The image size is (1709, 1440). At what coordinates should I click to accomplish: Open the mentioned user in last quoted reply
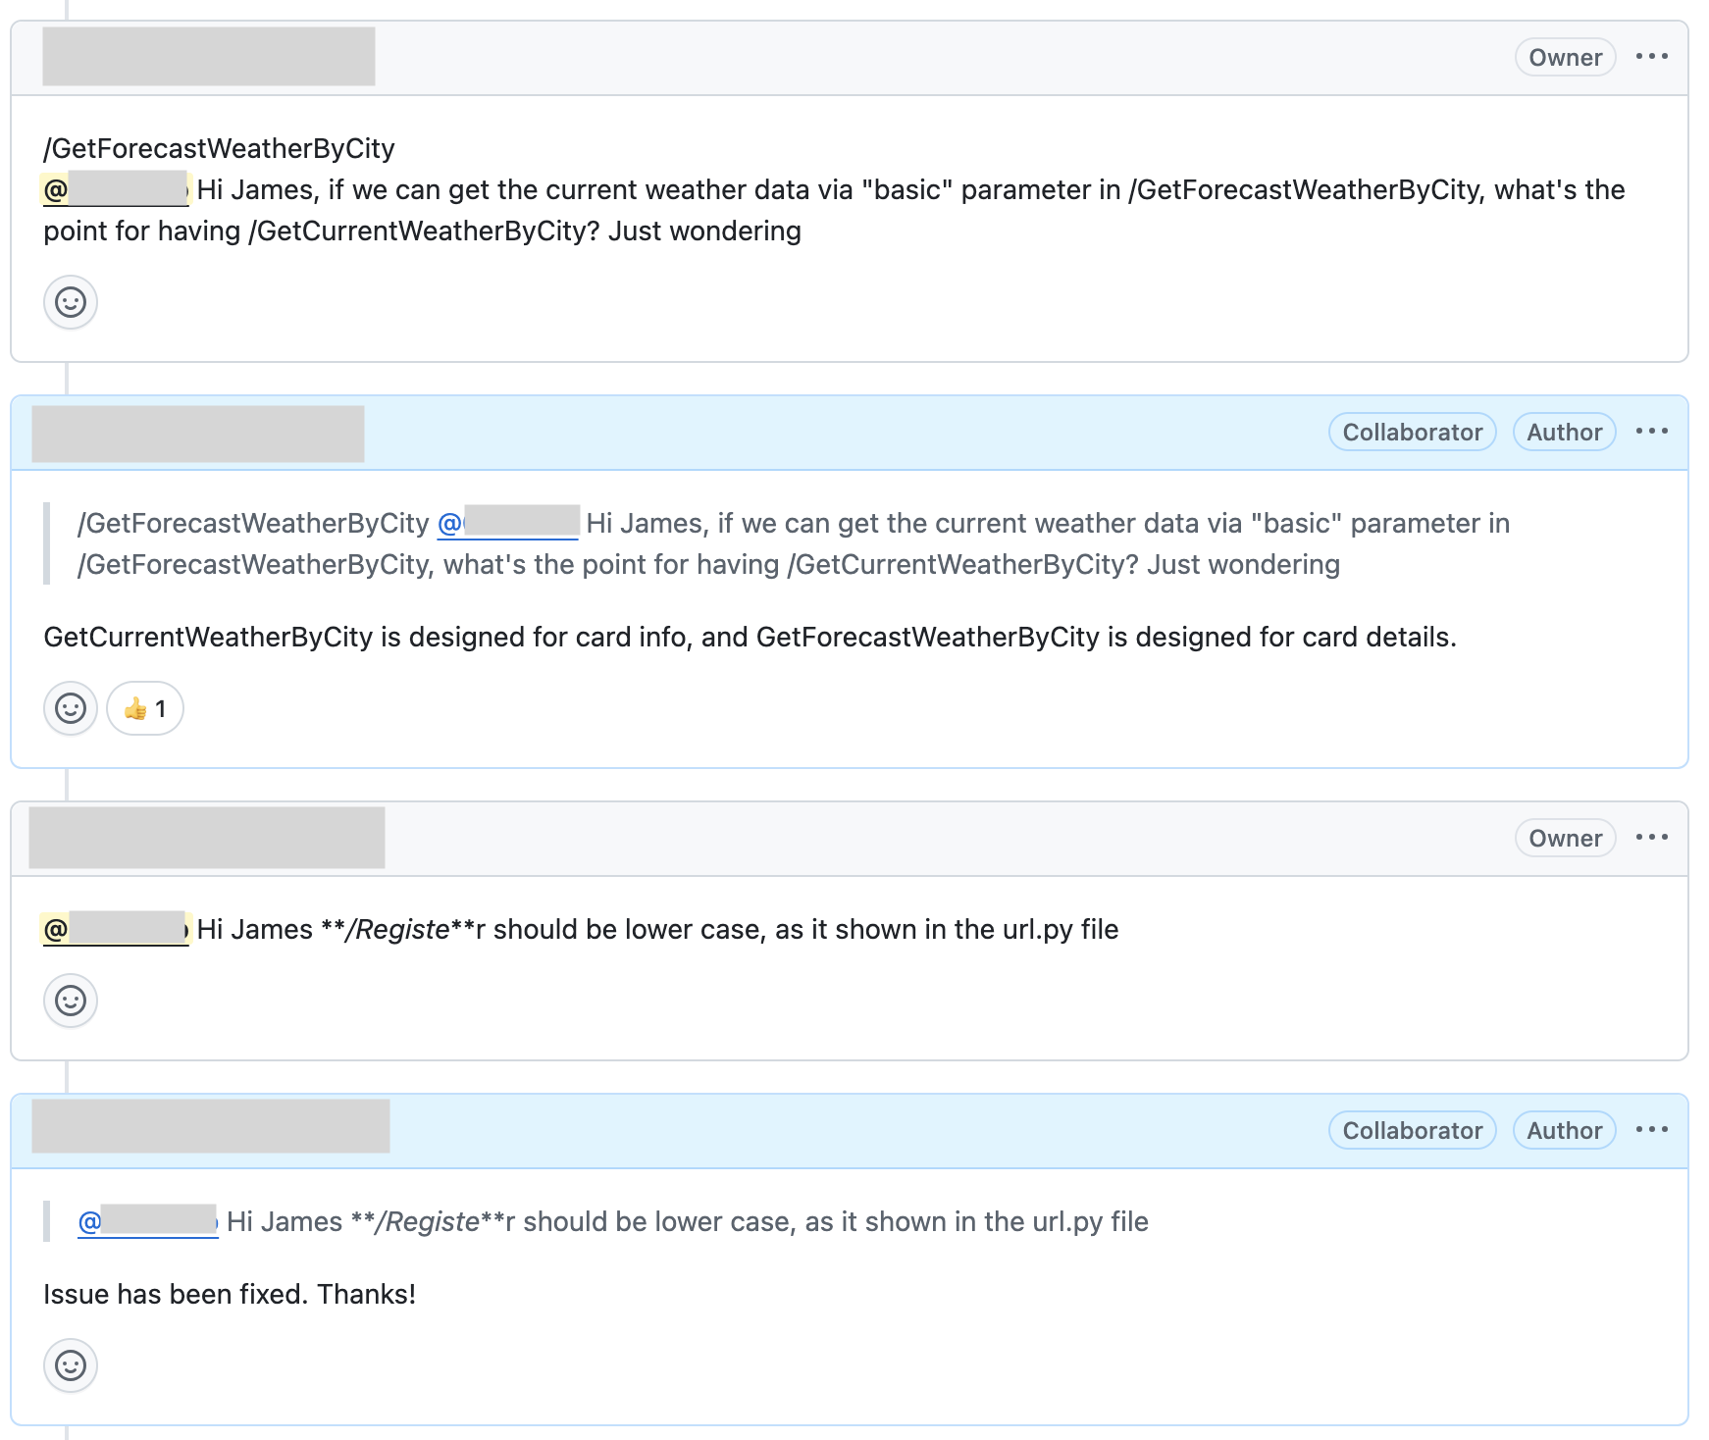[147, 1221]
